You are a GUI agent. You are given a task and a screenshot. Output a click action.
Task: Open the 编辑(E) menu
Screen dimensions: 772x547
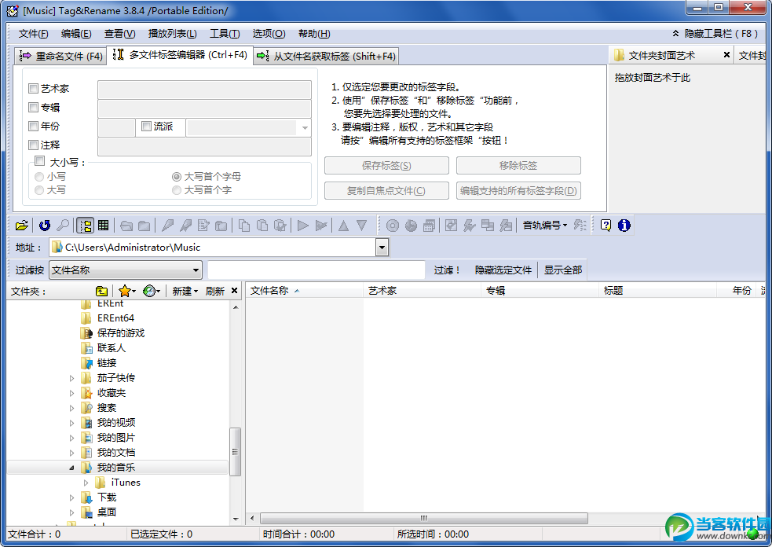click(76, 34)
